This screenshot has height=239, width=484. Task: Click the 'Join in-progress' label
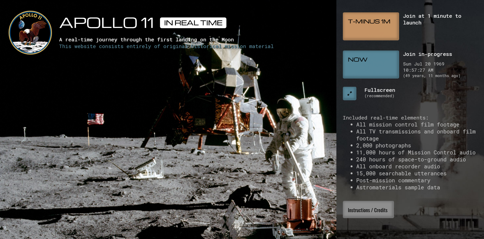coord(427,54)
